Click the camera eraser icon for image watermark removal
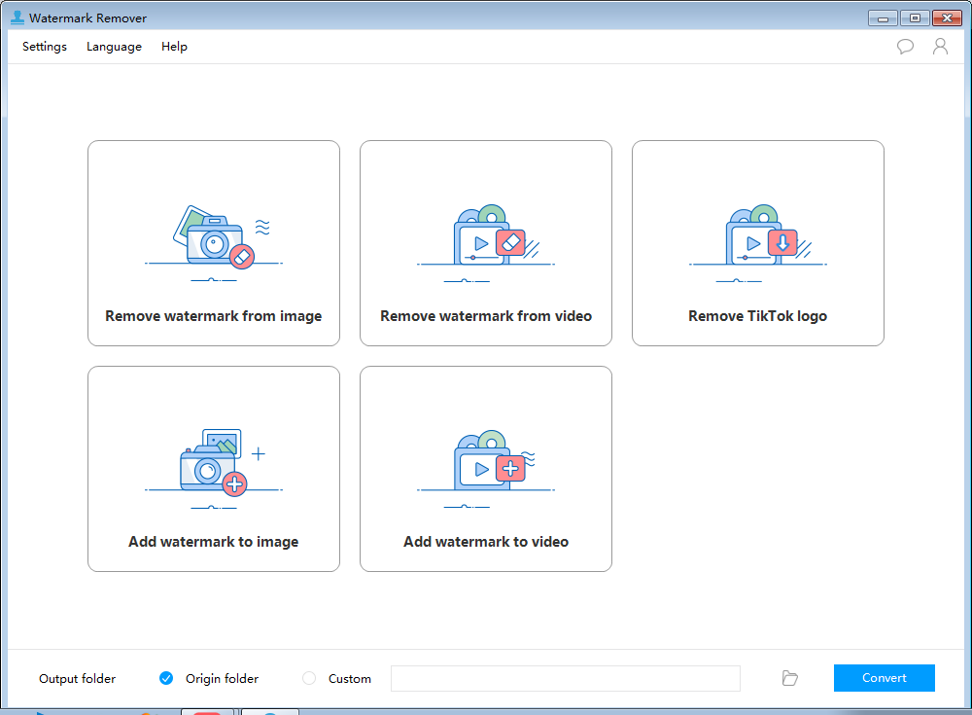The width and height of the screenshot is (972, 715). click(214, 243)
